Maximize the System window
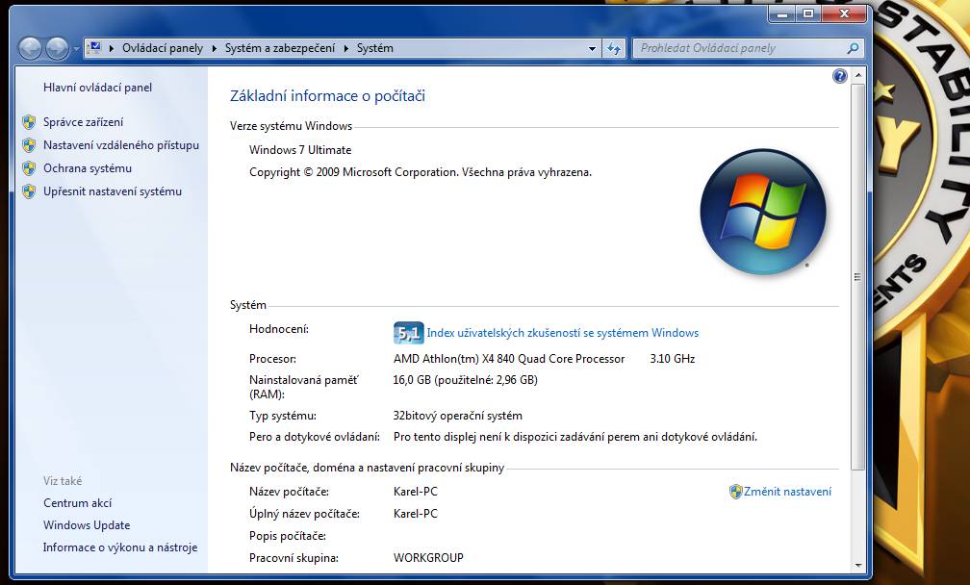Image resolution: width=970 pixels, height=585 pixels. [x=808, y=13]
